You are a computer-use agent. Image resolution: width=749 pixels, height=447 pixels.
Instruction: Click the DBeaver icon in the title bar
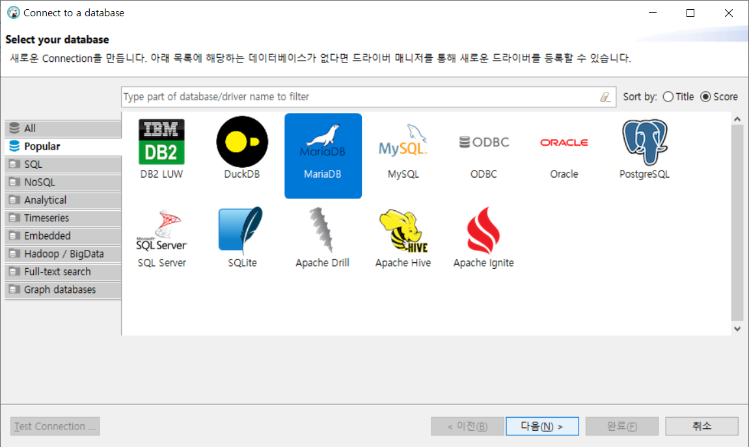click(x=14, y=13)
